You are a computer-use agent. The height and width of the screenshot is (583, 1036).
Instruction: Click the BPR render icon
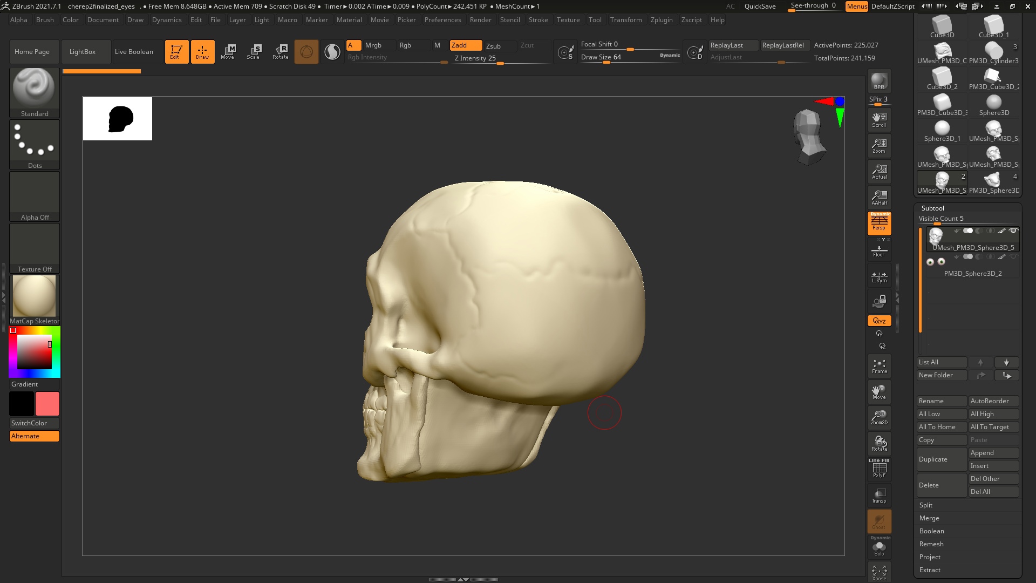click(879, 81)
